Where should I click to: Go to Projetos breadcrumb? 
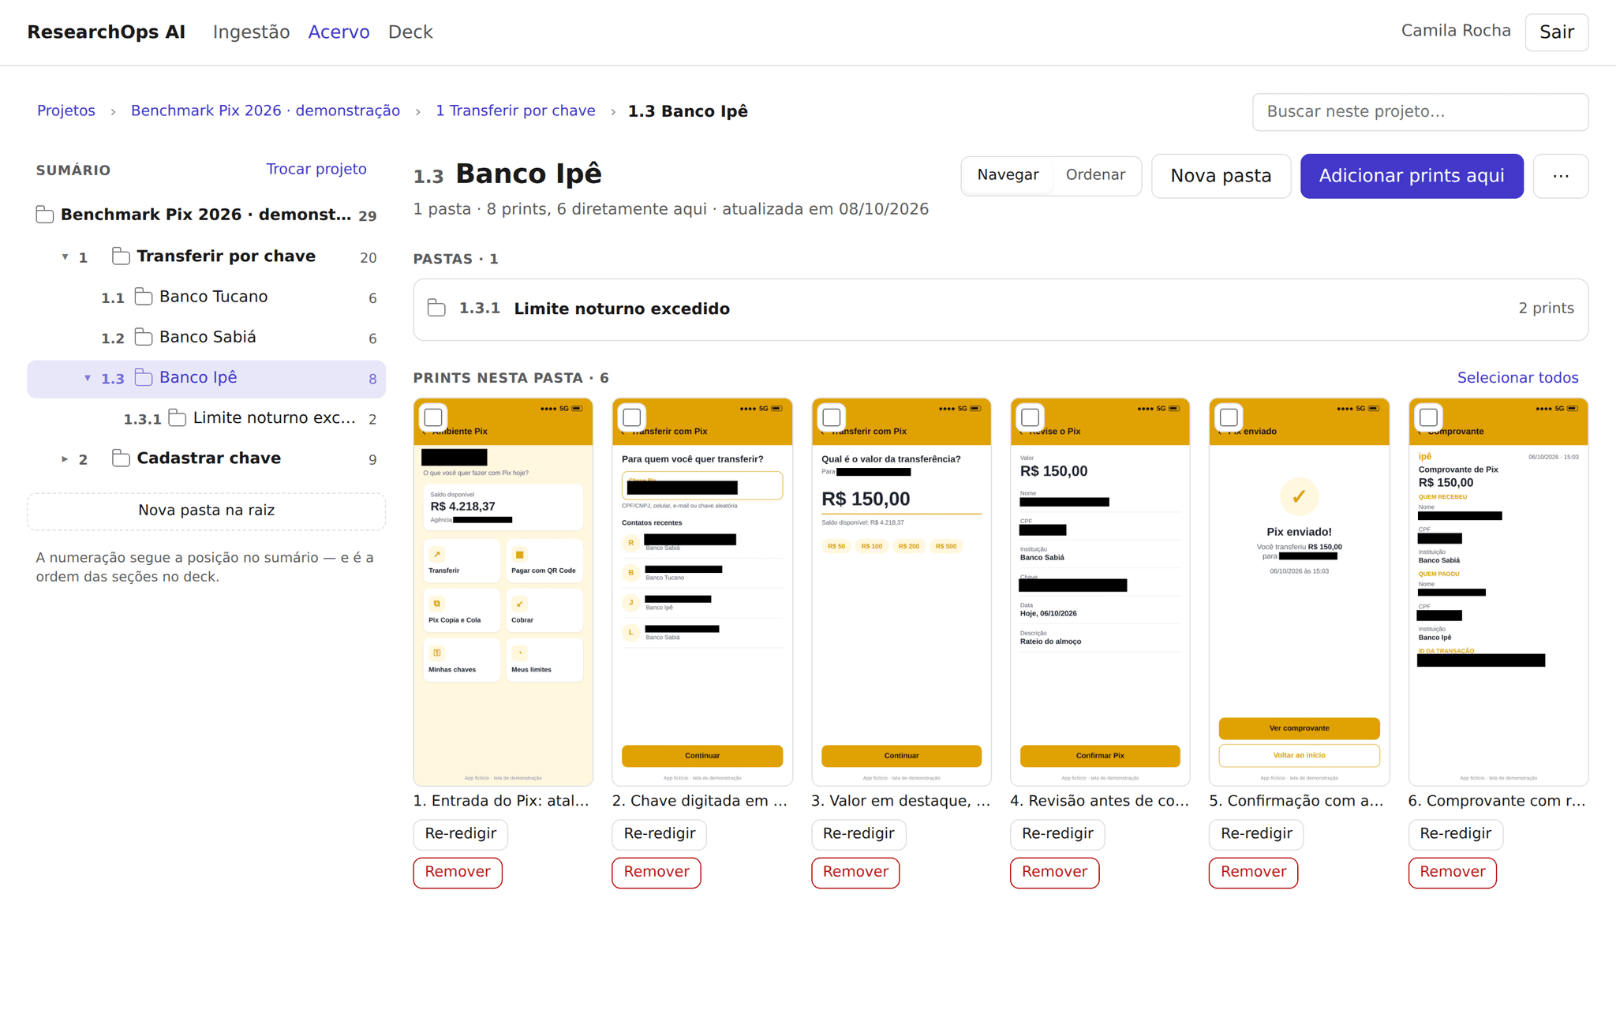click(x=66, y=111)
